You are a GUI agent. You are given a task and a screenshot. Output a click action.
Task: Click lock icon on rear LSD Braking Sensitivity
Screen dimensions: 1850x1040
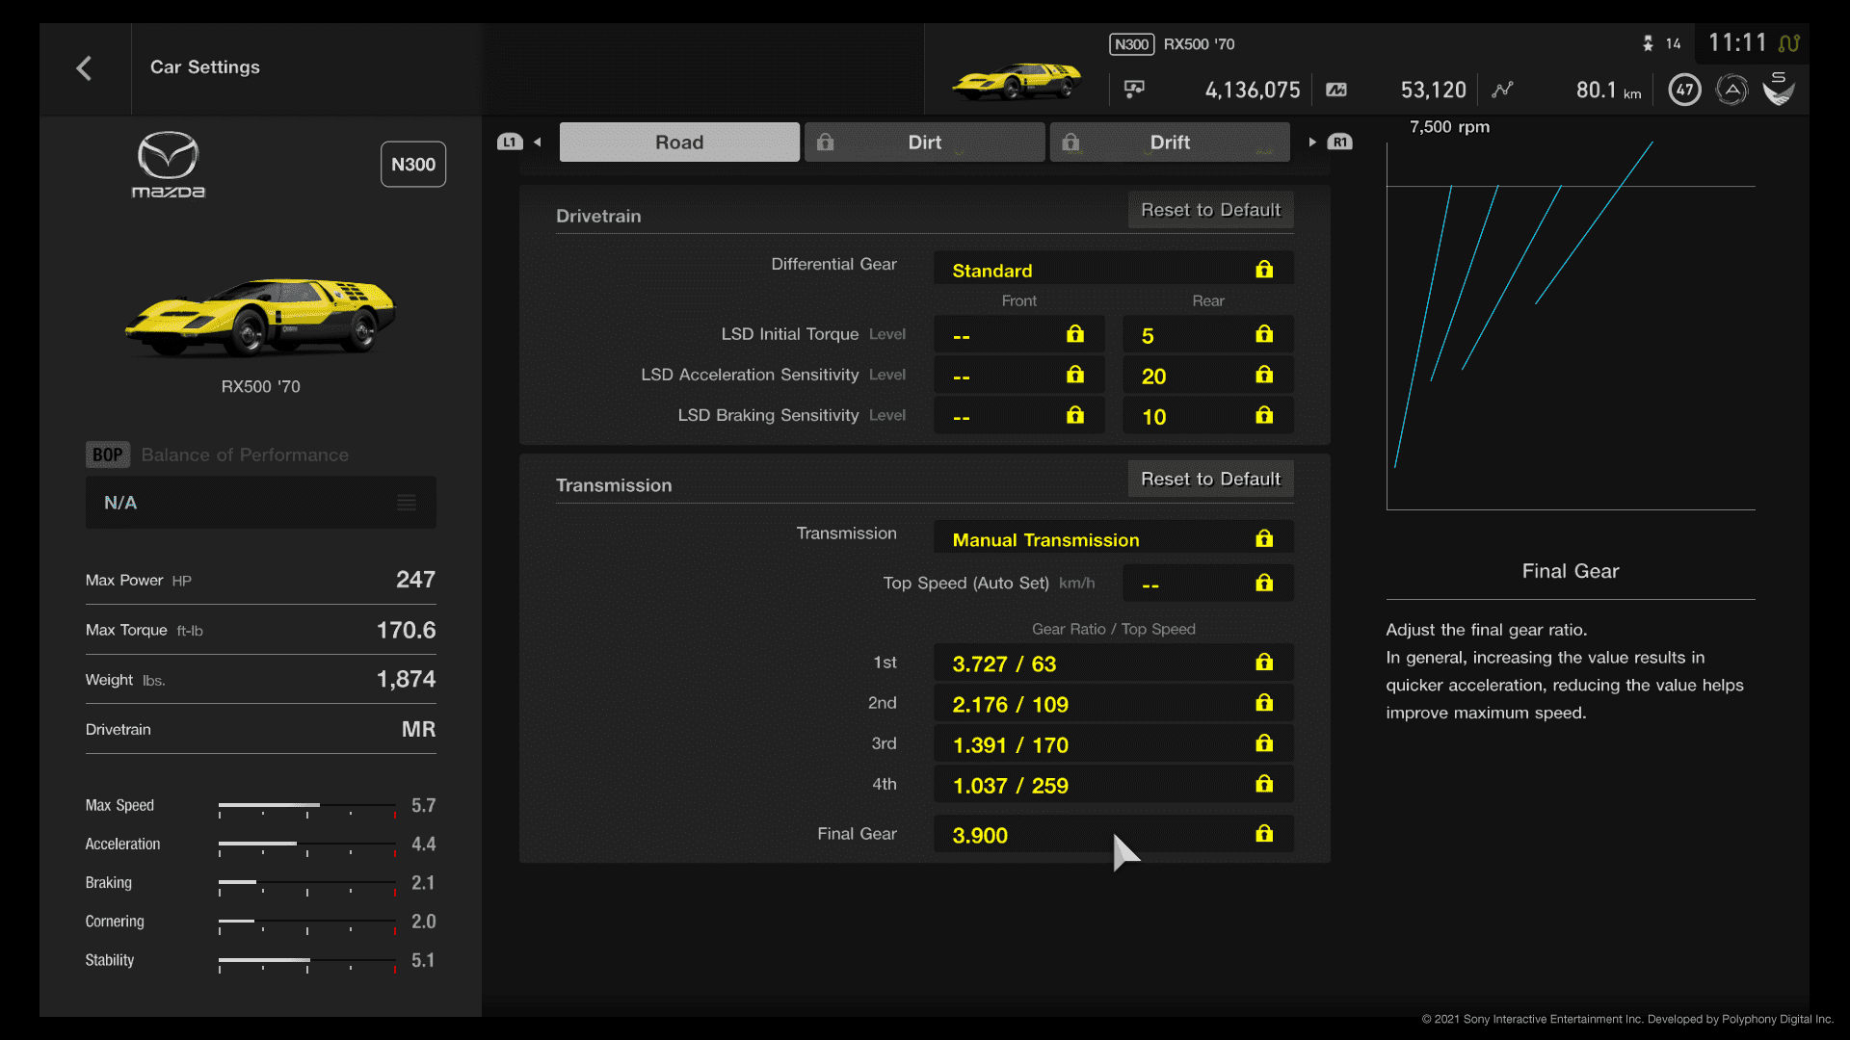coord(1264,415)
